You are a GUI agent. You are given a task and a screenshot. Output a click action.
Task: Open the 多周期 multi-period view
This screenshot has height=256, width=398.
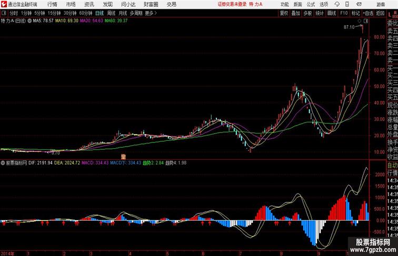(x=136, y=13)
